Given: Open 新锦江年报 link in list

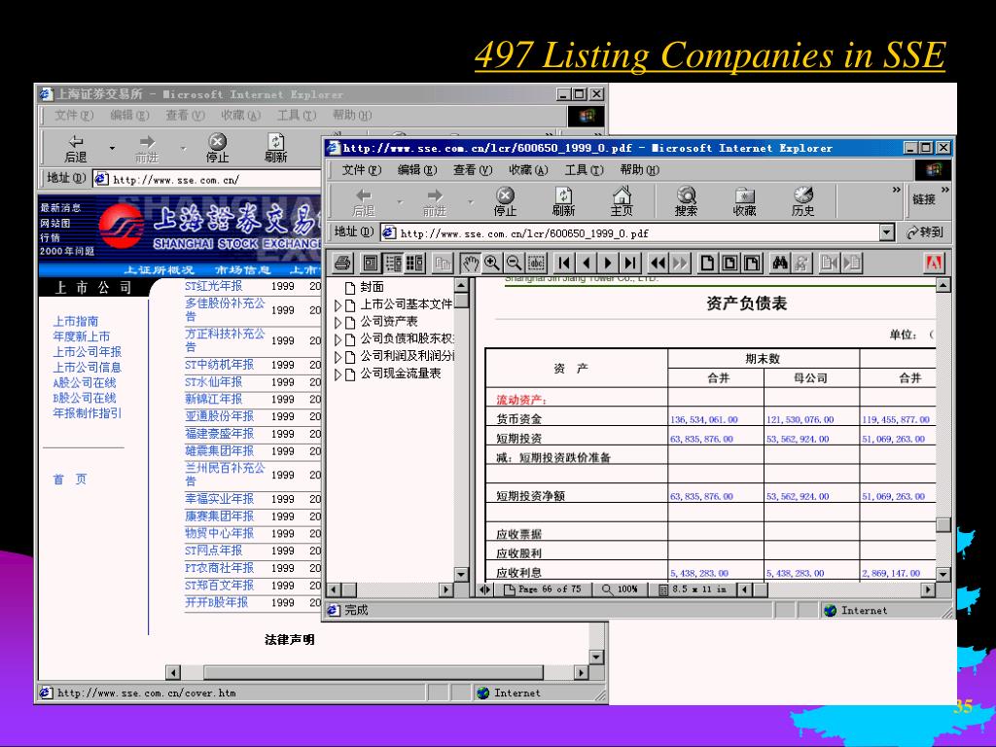Looking at the screenshot, I should click(x=213, y=399).
